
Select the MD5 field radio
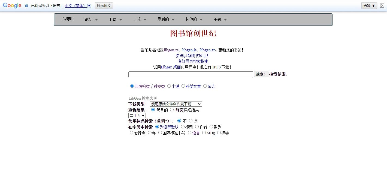click(x=204, y=133)
